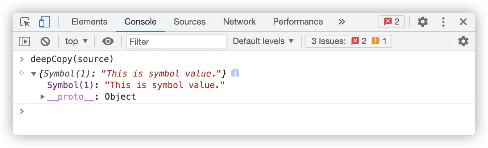
Task: Click the 3 Issues button
Action: [348, 42]
